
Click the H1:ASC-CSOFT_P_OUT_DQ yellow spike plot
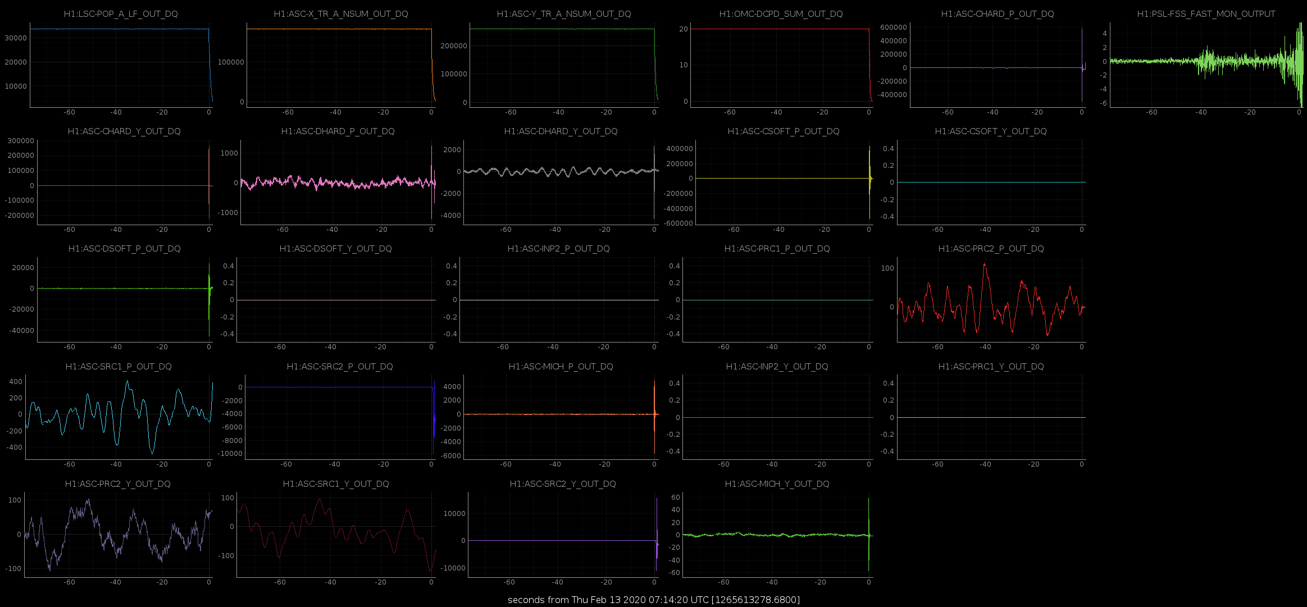pyautogui.click(x=785, y=182)
